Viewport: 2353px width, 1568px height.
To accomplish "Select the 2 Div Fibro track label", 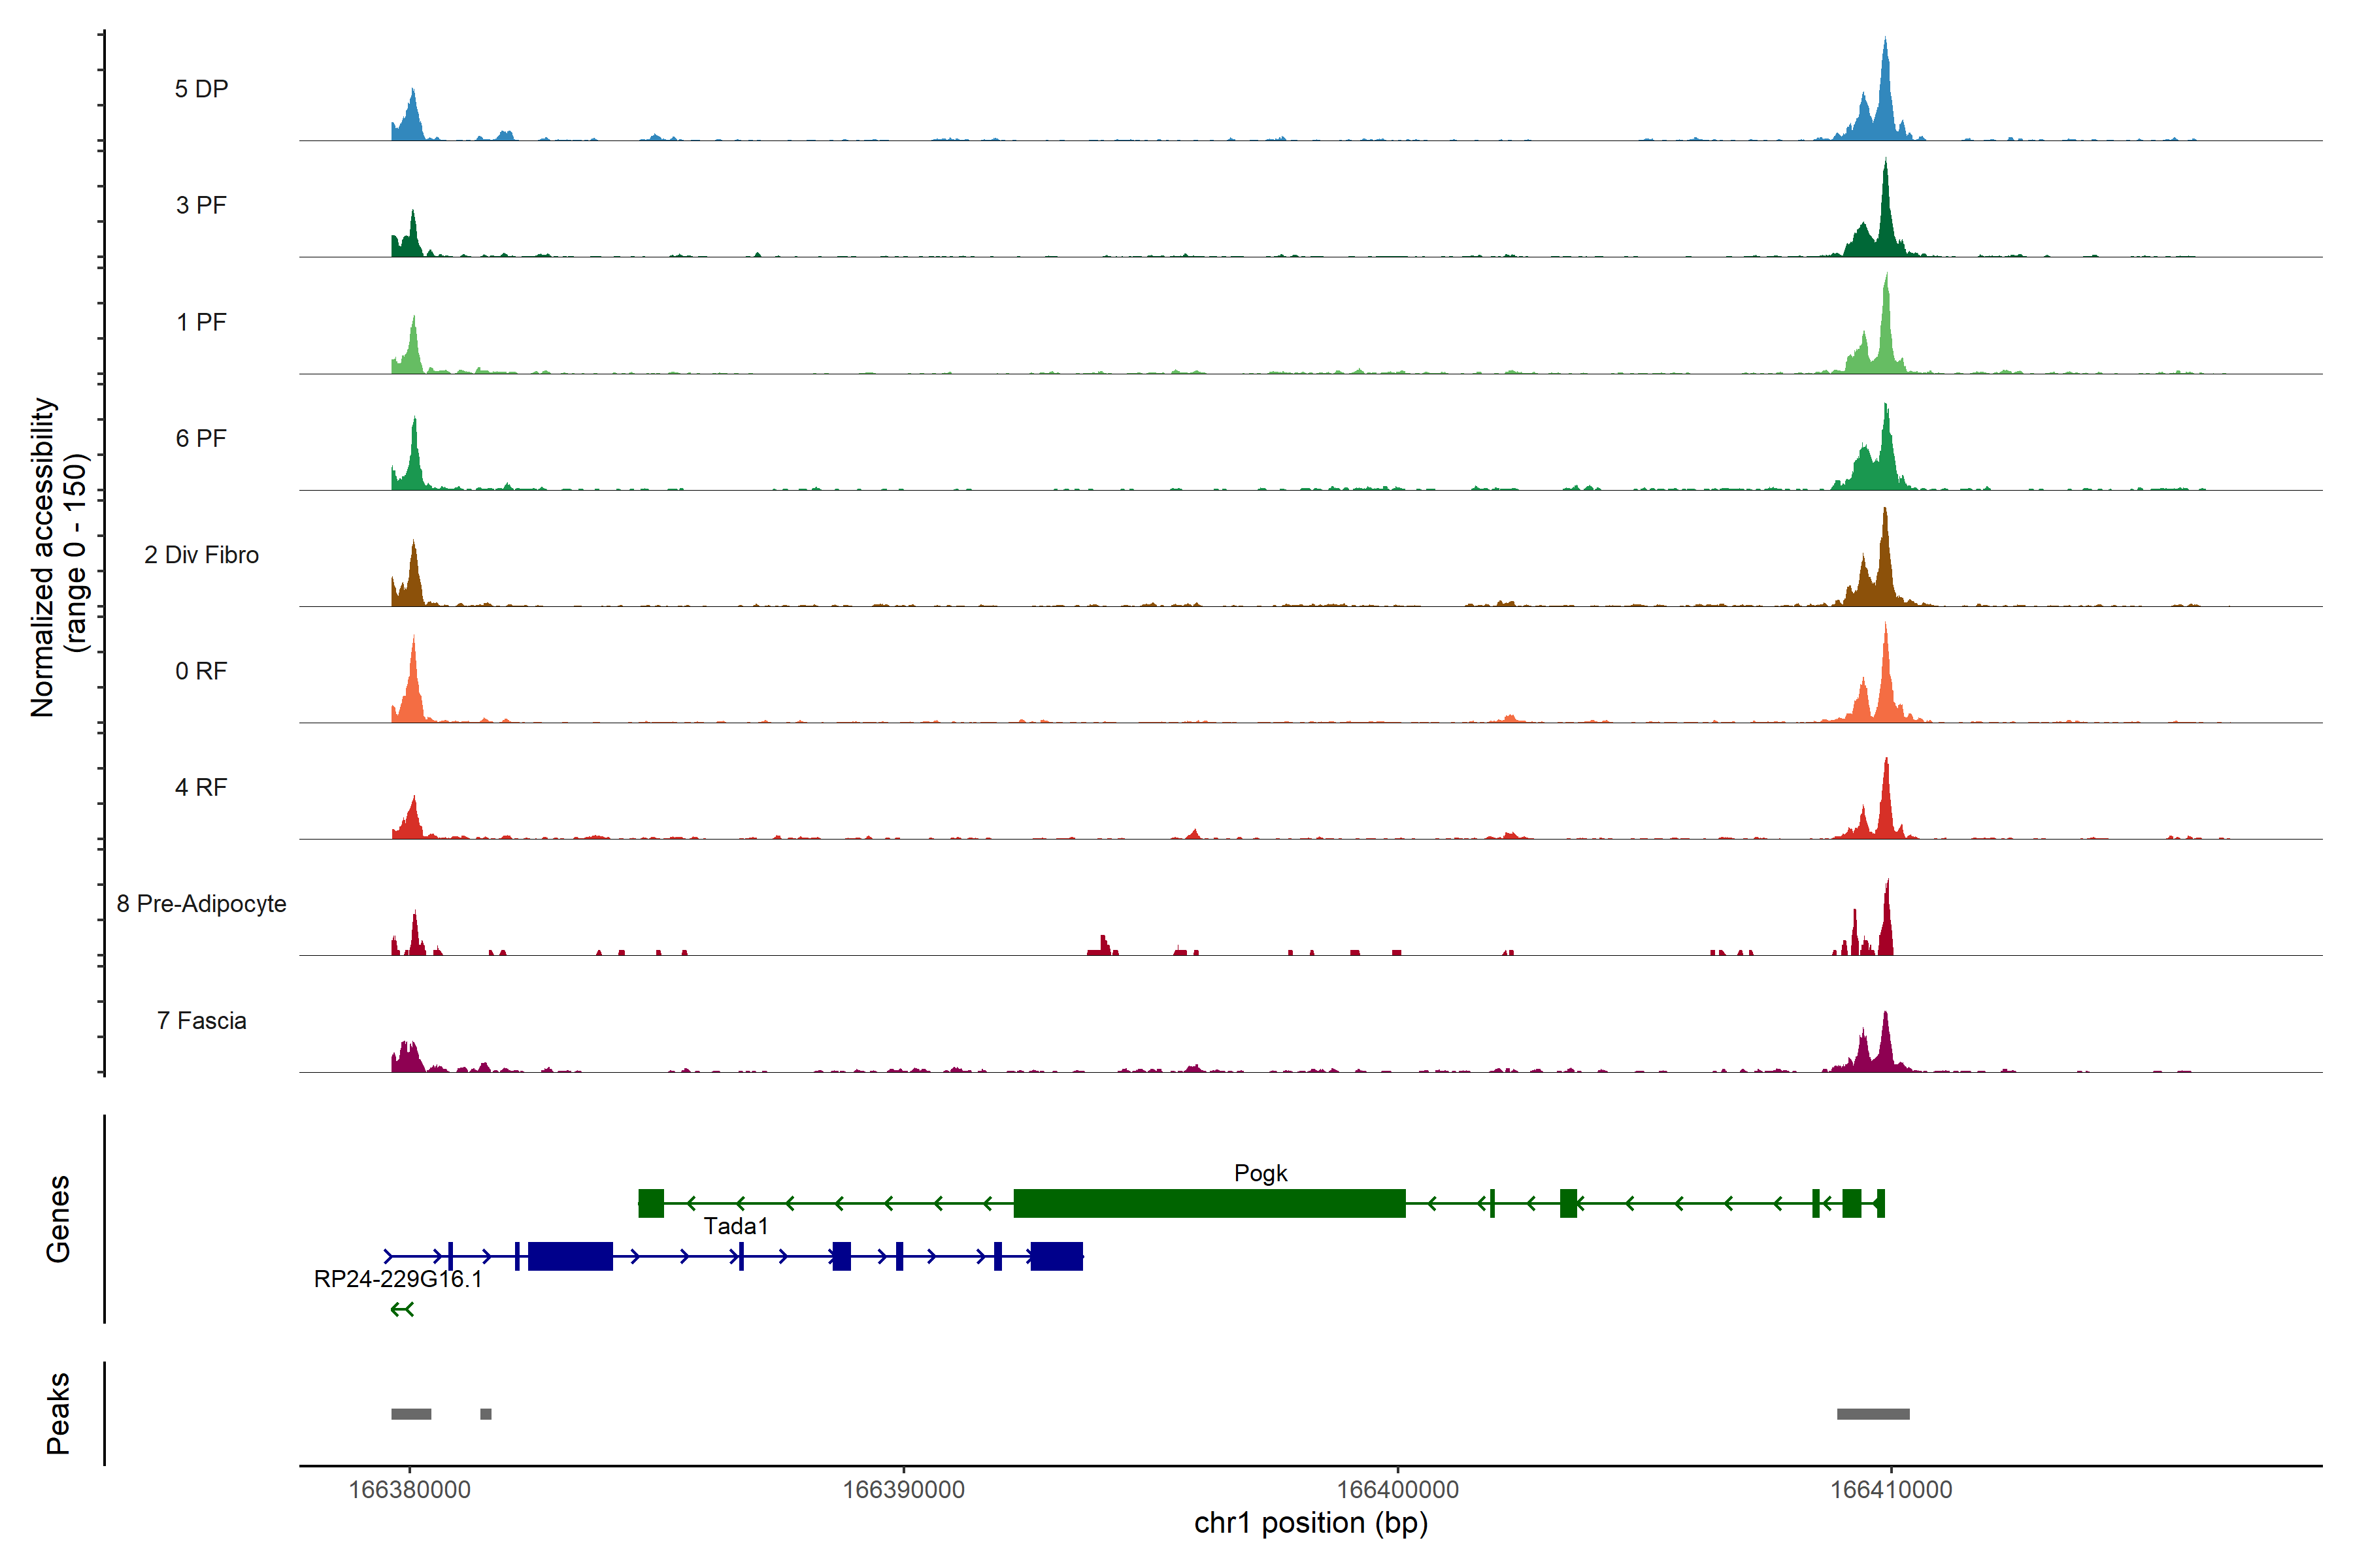I will [x=201, y=555].
